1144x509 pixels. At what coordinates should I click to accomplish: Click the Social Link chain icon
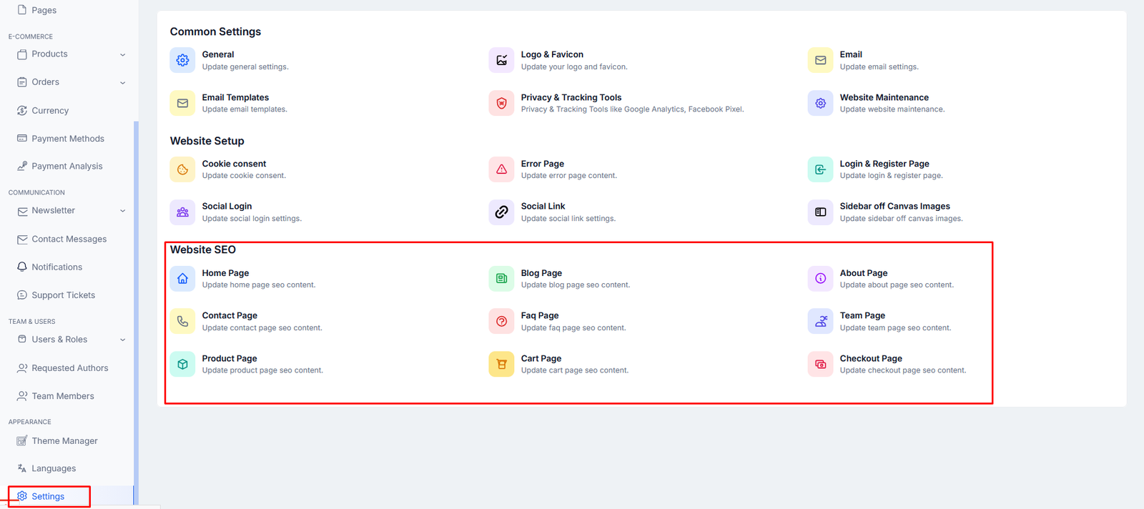click(501, 212)
